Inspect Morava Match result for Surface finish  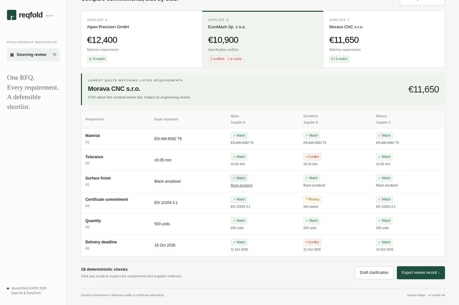tap(384, 178)
